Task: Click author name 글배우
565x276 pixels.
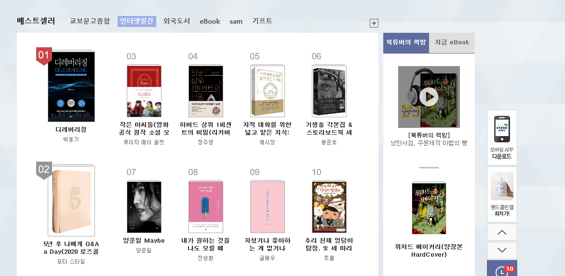Action: click(268, 258)
